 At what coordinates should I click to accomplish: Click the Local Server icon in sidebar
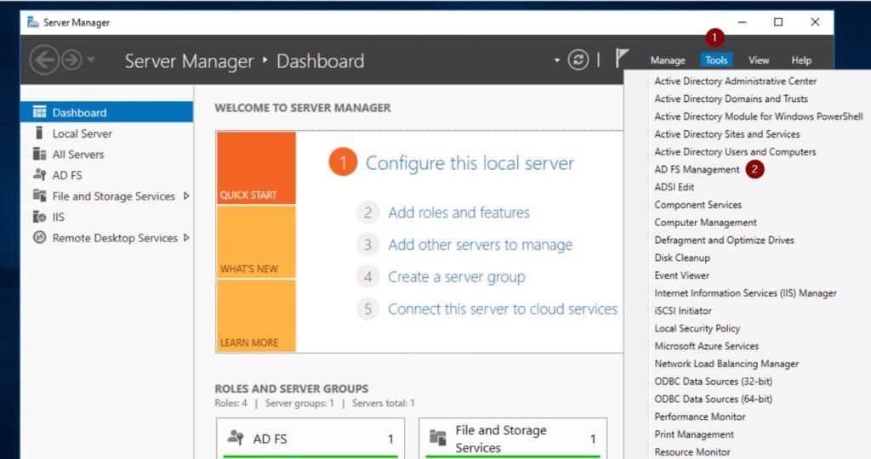click(39, 133)
